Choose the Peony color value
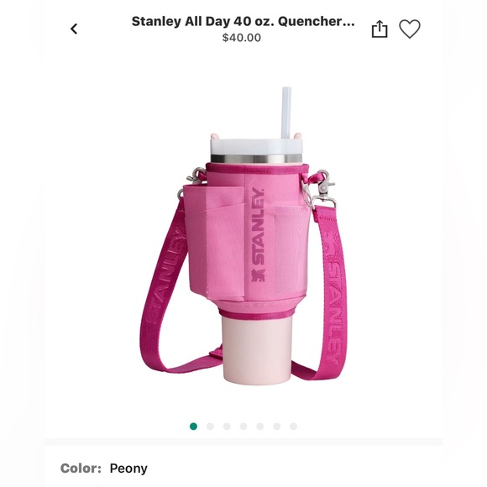Screen dimensions: 487x487 [x=128, y=469]
